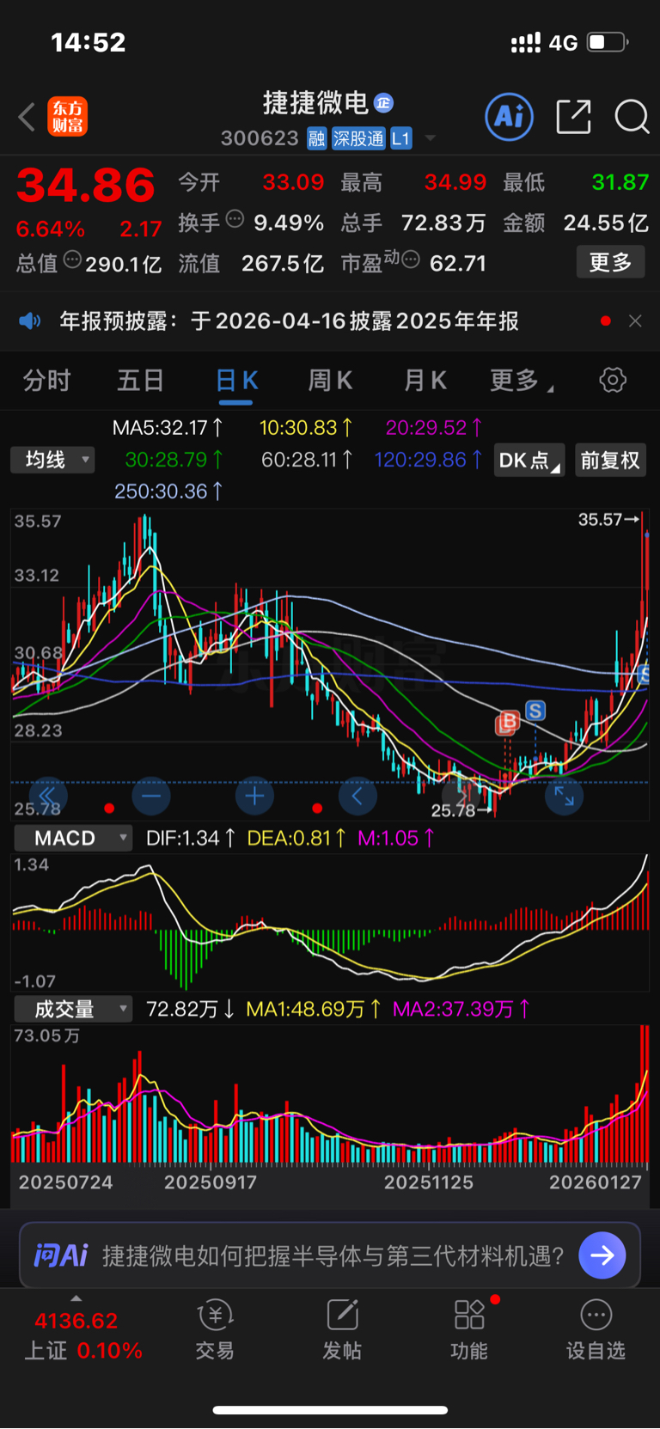660x1429 pixels.
Task: Tap the info icon next to 总值
Action: (x=72, y=260)
